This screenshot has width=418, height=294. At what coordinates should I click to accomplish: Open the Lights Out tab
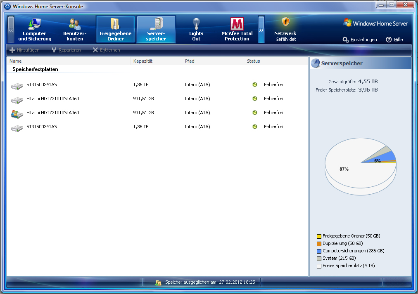coord(196,29)
